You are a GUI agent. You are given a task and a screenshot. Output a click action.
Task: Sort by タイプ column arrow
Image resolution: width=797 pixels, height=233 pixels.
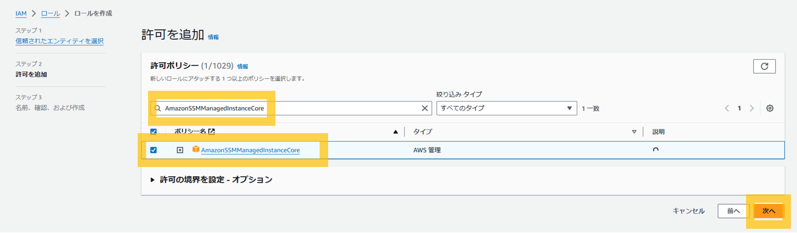[634, 131]
